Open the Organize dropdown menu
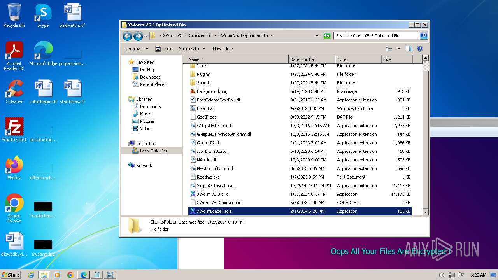The width and height of the screenshot is (498, 280). click(x=137, y=49)
